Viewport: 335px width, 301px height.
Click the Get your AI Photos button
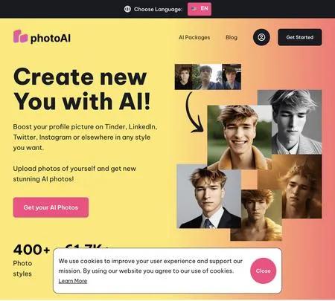[x=51, y=207]
